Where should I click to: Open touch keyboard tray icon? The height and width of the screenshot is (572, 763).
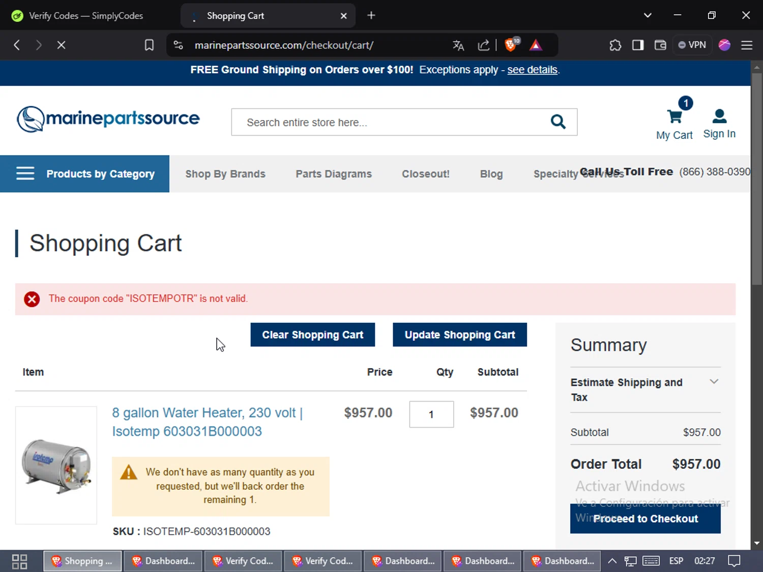point(651,561)
